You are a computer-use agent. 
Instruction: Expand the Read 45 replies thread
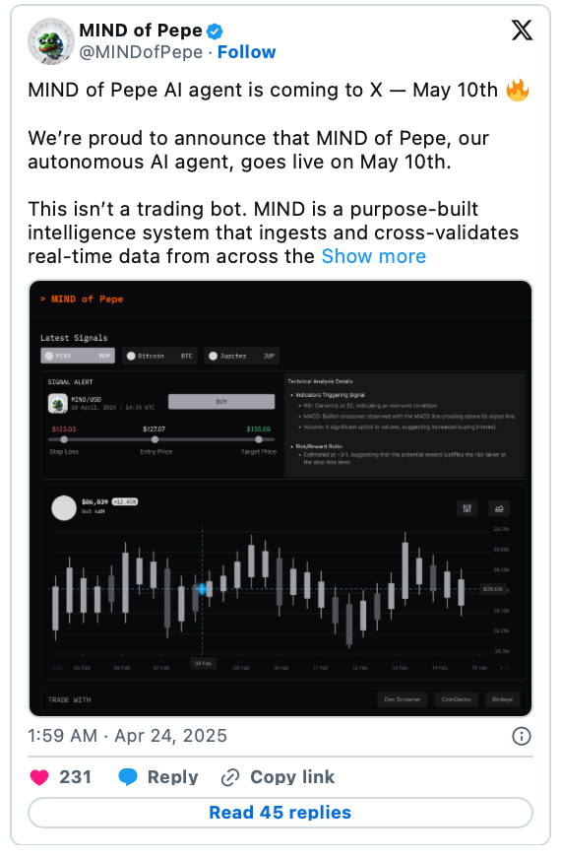[x=280, y=813]
